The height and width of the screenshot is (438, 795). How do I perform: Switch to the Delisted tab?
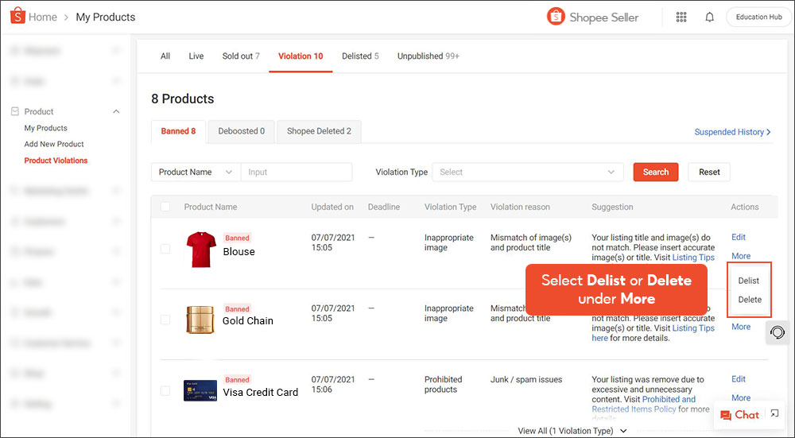pyautogui.click(x=359, y=56)
